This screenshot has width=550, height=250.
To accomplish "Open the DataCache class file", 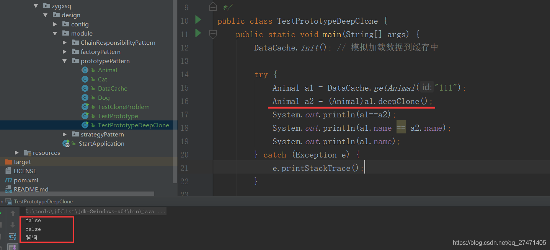I will [x=113, y=88].
